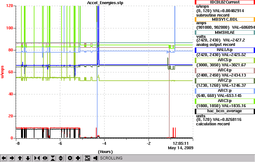The height and width of the screenshot is (162, 255).
Task: Select the ARC2:p curve legend entry
Action: [x=225, y=81]
